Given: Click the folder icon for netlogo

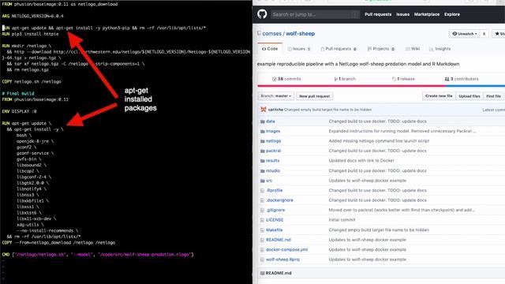Looking at the screenshot, I should coord(263,141).
